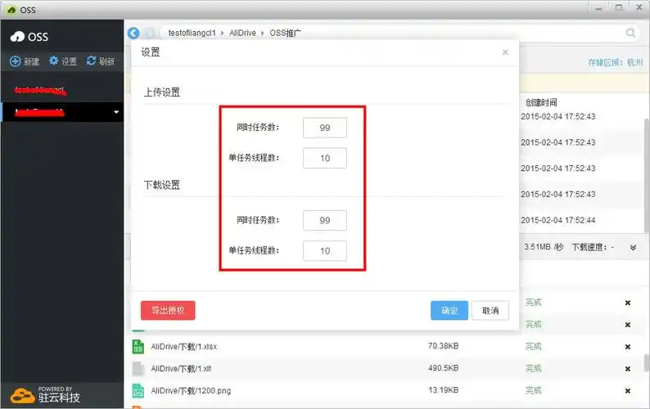
Task: Click 完成 status of 1200.png
Action: [x=534, y=390]
